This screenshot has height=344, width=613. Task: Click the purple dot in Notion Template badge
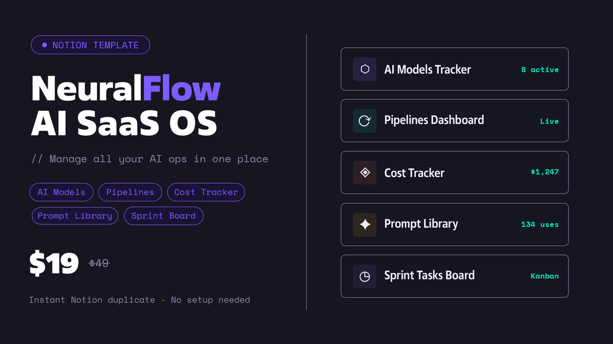point(45,45)
